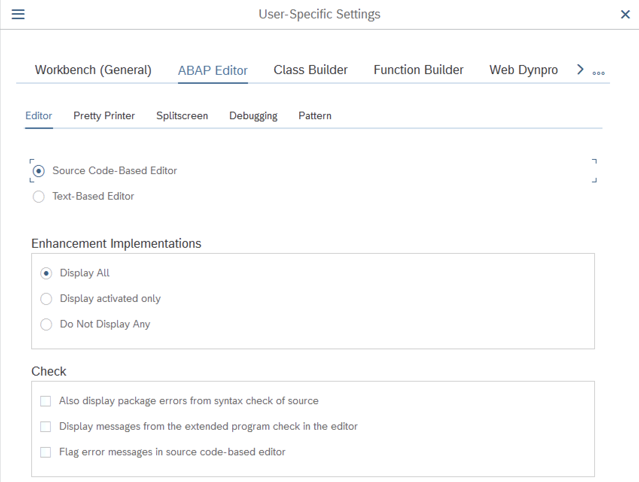
Task: Choose the Text-Based Editor option
Action: tap(39, 197)
